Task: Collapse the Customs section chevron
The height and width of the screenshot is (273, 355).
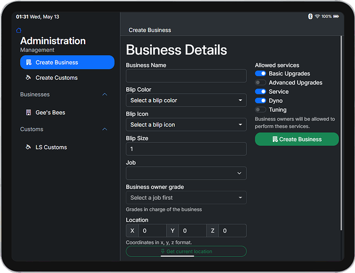Action: (105, 129)
